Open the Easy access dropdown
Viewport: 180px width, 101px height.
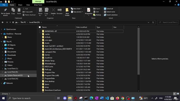click(77, 12)
